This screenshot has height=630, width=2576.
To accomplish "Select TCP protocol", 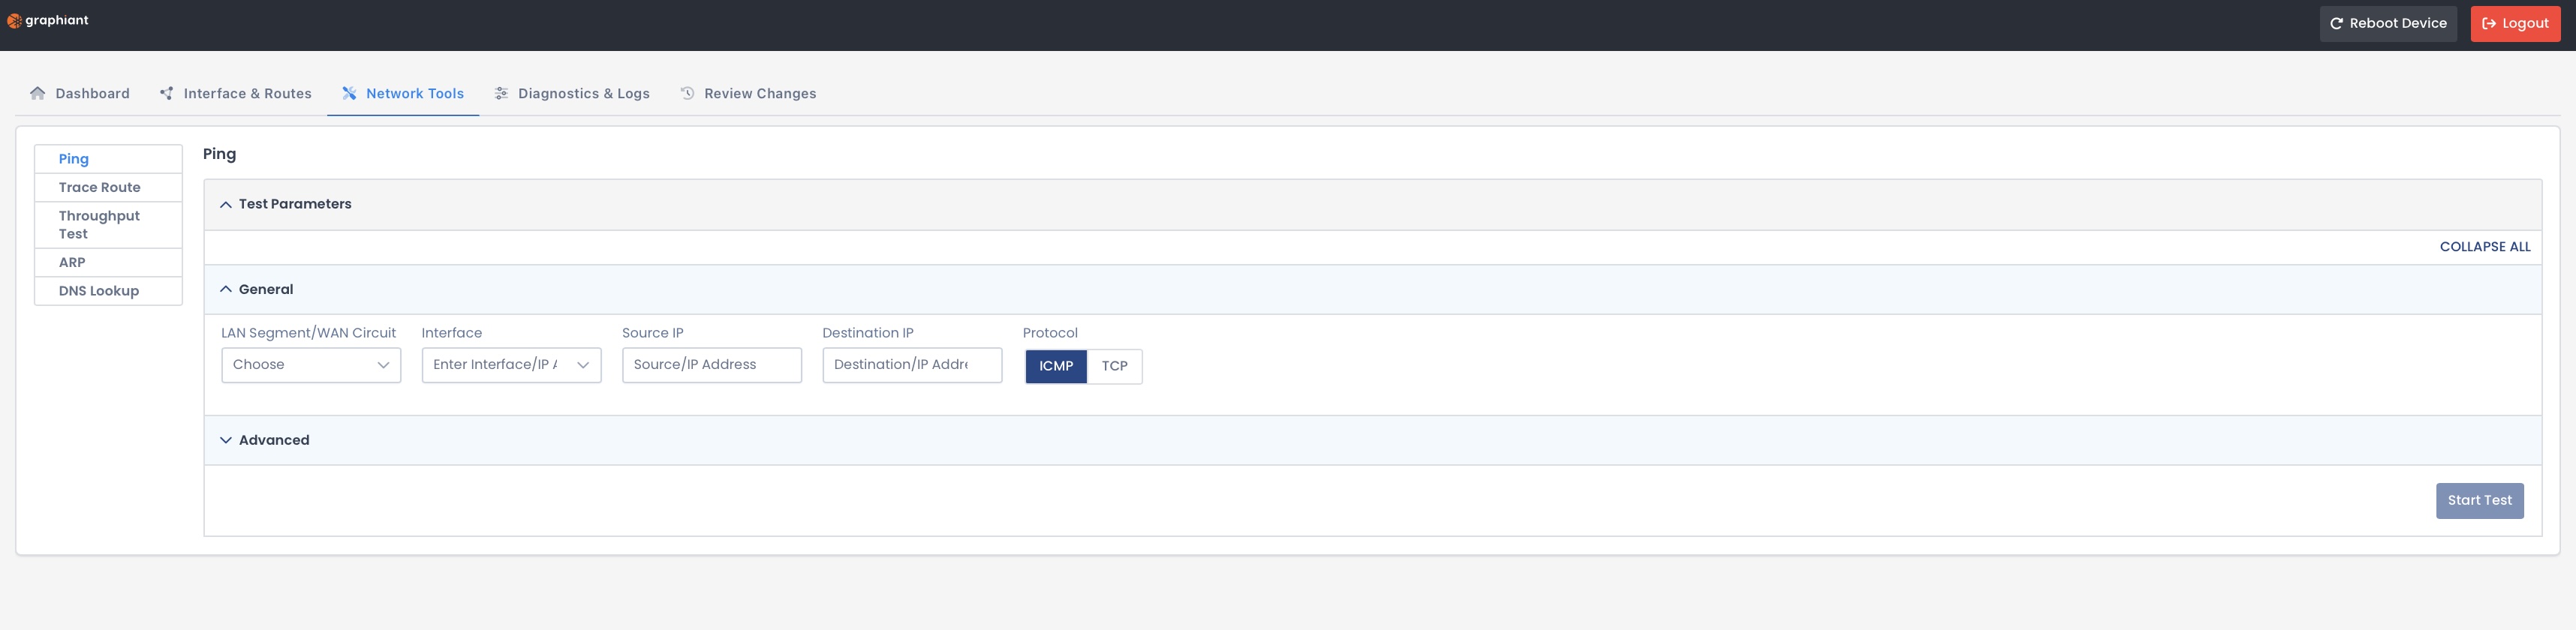I will [1114, 366].
